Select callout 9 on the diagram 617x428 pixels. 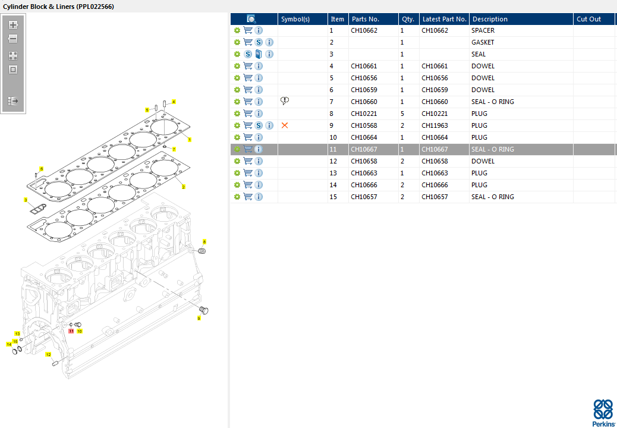(x=199, y=319)
